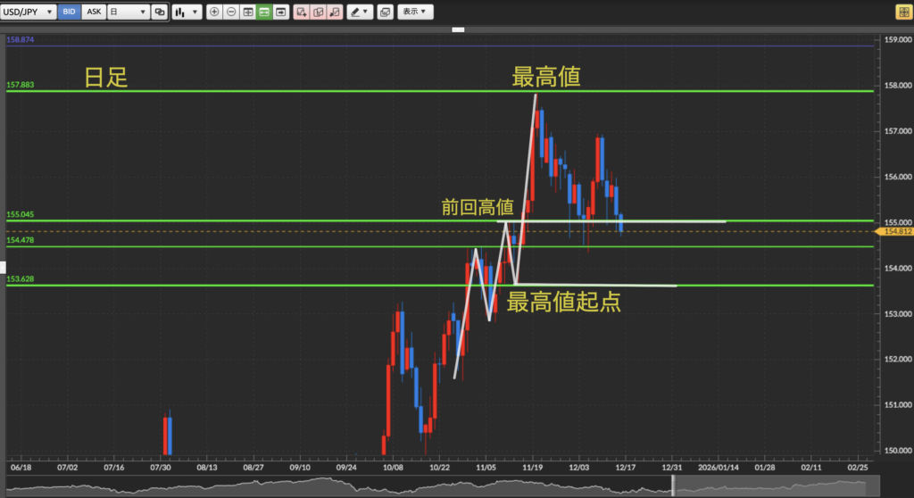Click the third panel layout button
The height and width of the screenshot is (498, 914).
click(281, 12)
